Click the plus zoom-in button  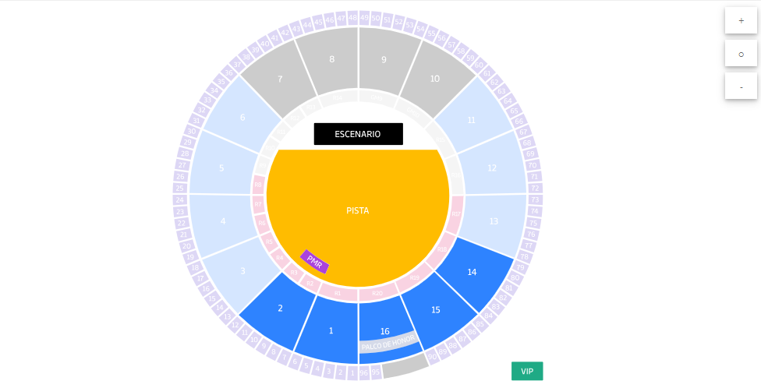tap(741, 20)
